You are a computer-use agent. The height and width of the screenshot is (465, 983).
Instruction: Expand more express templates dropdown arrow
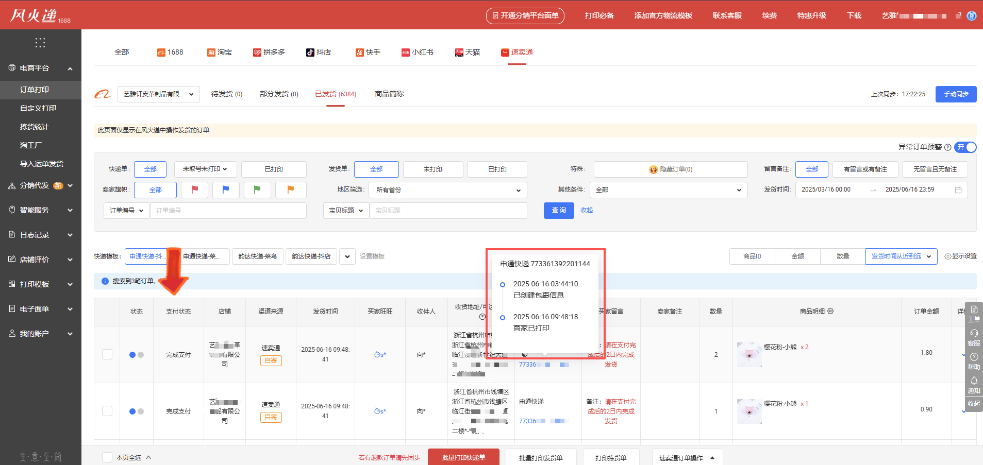click(347, 256)
